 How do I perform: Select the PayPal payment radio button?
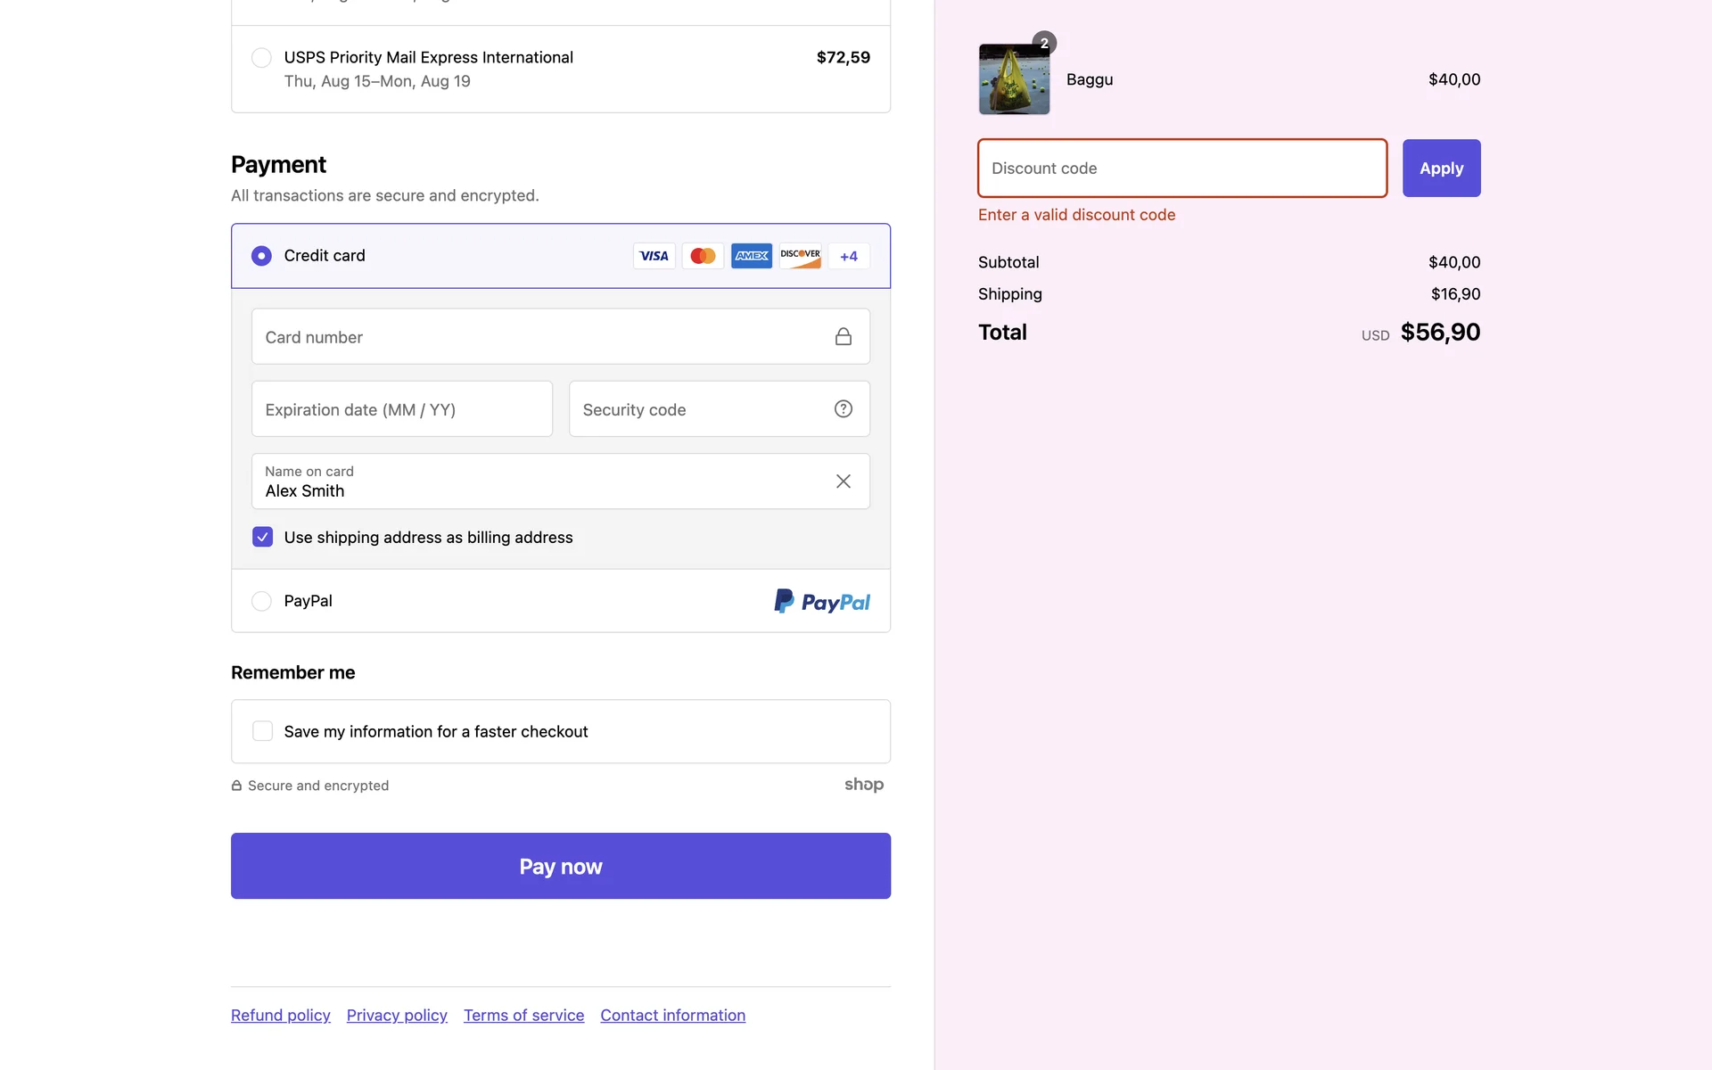[x=261, y=601]
